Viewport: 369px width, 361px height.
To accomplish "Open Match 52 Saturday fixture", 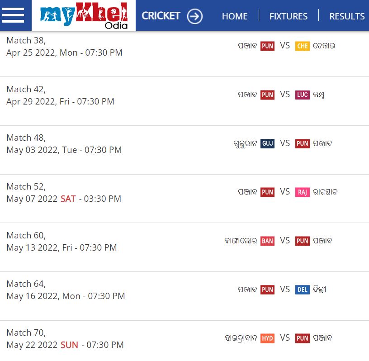I will [64, 193].
